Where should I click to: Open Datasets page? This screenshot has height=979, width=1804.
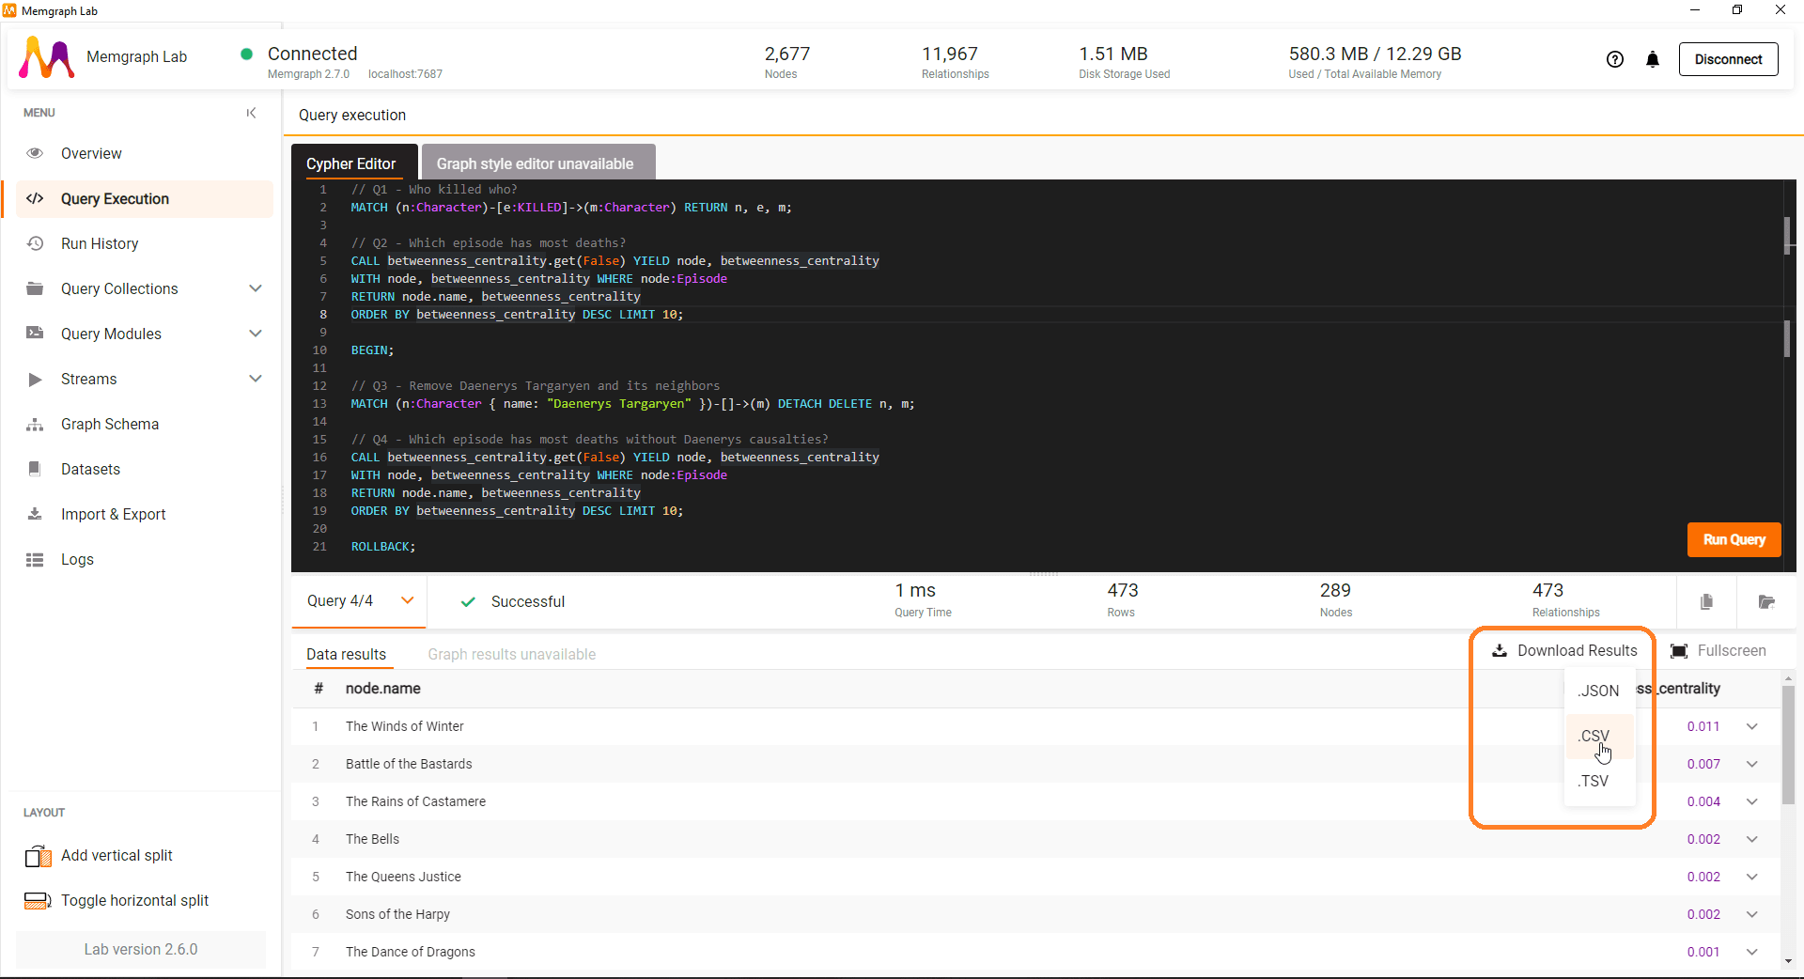90,469
